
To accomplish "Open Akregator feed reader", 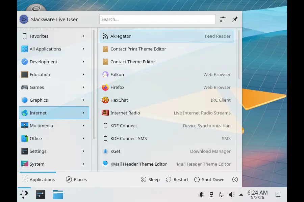I will (167, 36).
